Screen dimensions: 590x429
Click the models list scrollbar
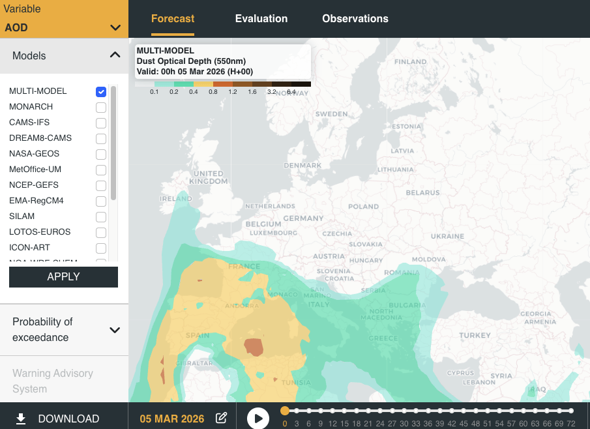(x=113, y=143)
